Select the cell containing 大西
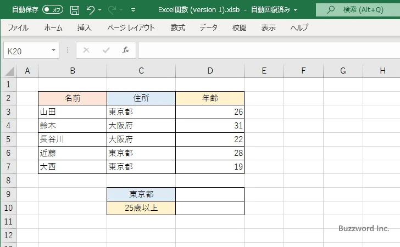Image resolution: width=400 pixels, height=247 pixels. tap(73, 167)
